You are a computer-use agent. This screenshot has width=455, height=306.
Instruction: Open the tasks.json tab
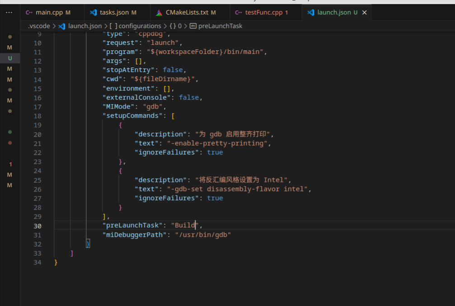coord(117,13)
